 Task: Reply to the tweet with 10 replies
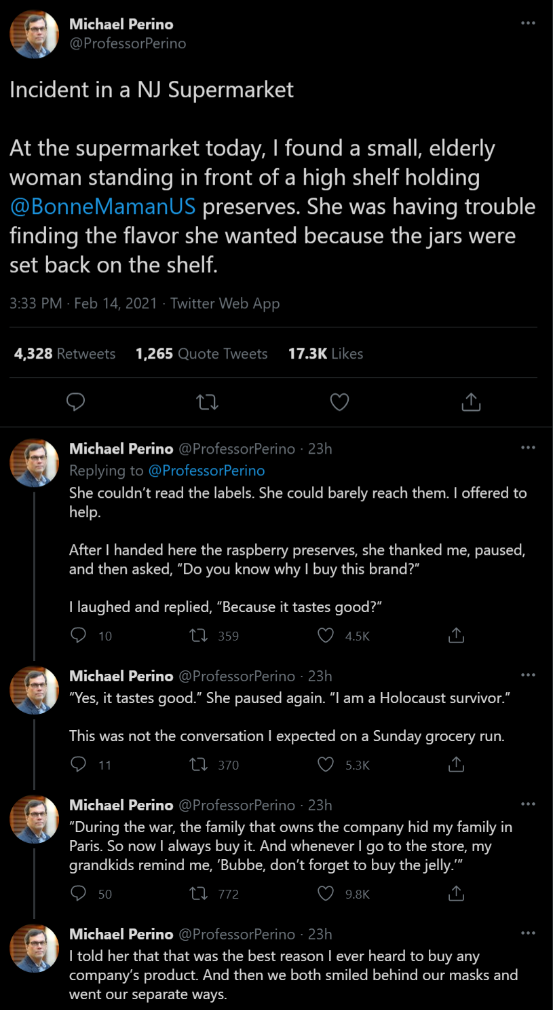pyautogui.click(x=79, y=636)
